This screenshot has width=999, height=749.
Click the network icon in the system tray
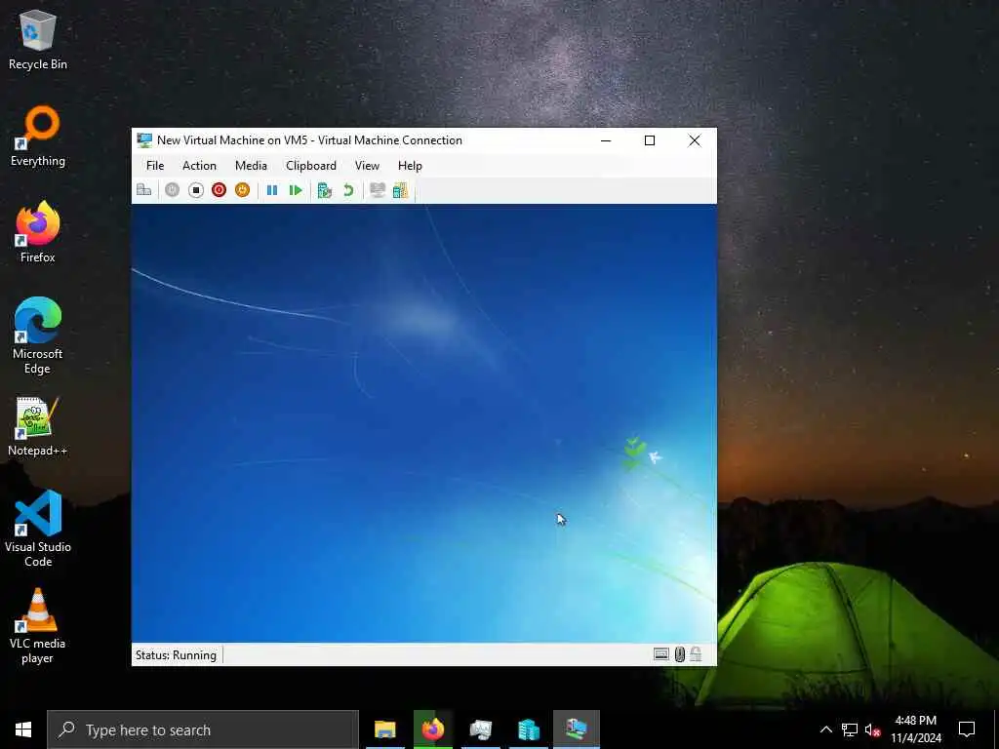pyautogui.click(x=850, y=729)
